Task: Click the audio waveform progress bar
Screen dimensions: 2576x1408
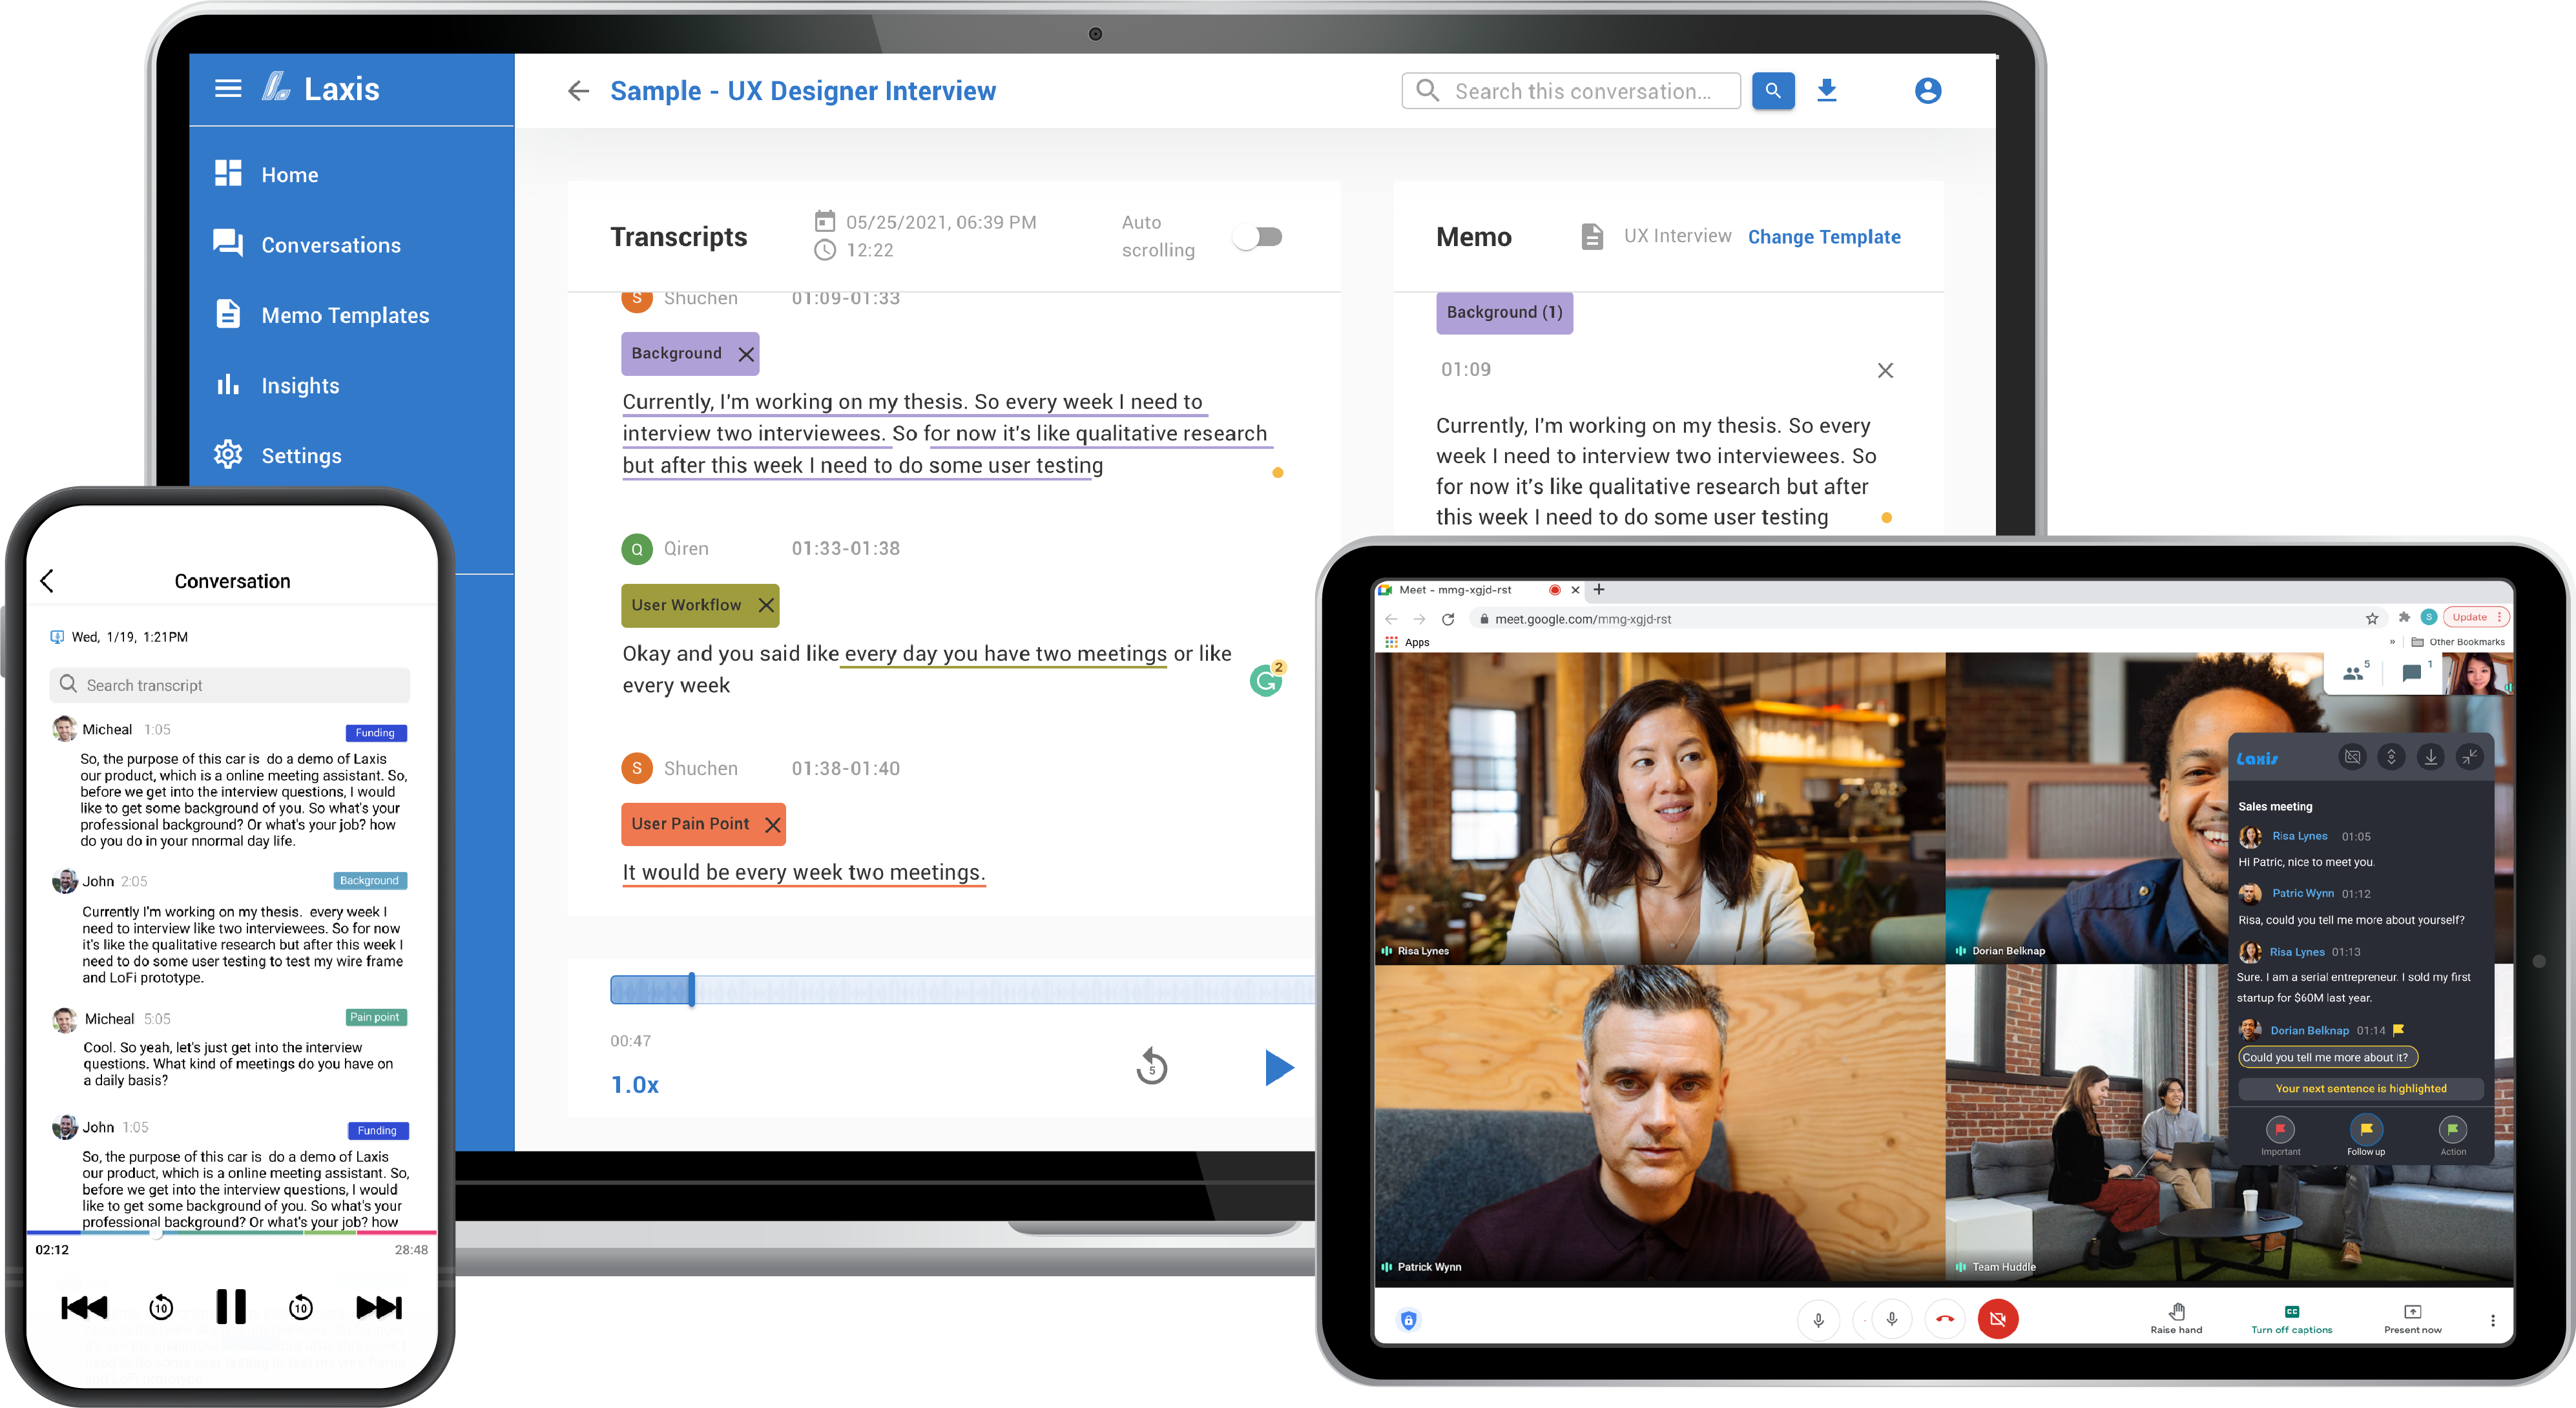Action: (x=962, y=990)
